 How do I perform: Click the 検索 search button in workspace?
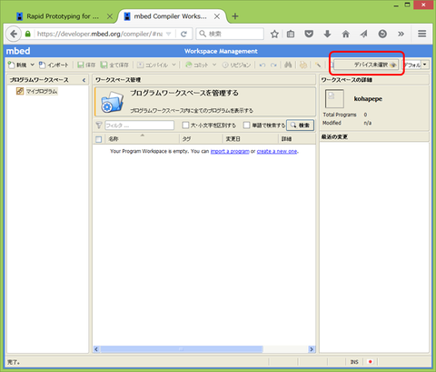(300, 126)
